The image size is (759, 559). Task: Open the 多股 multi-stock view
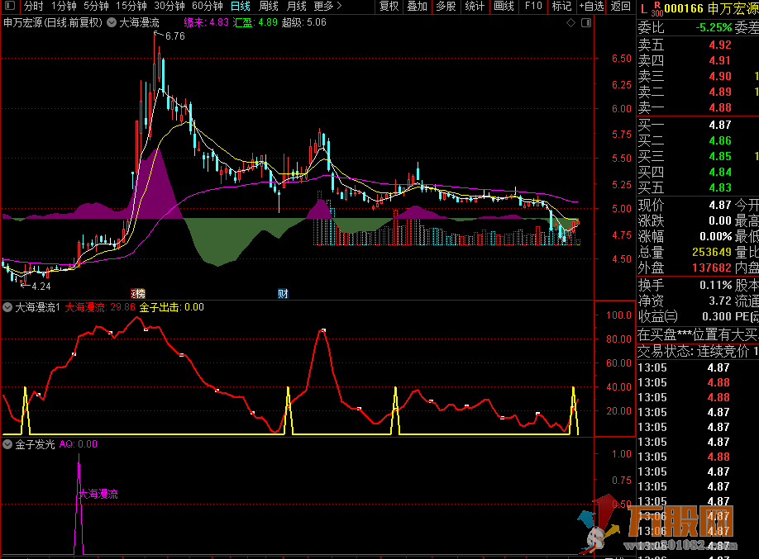click(446, 7)
